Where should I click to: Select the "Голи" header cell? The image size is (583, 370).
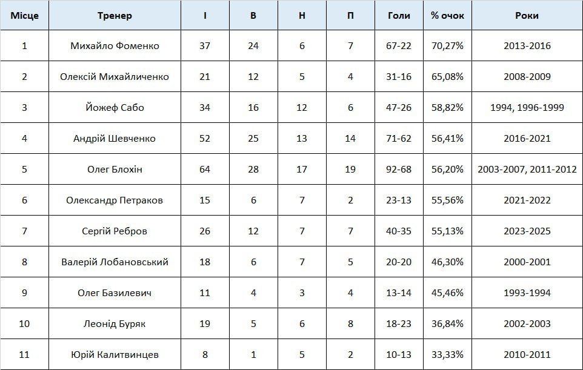[399, 16]
